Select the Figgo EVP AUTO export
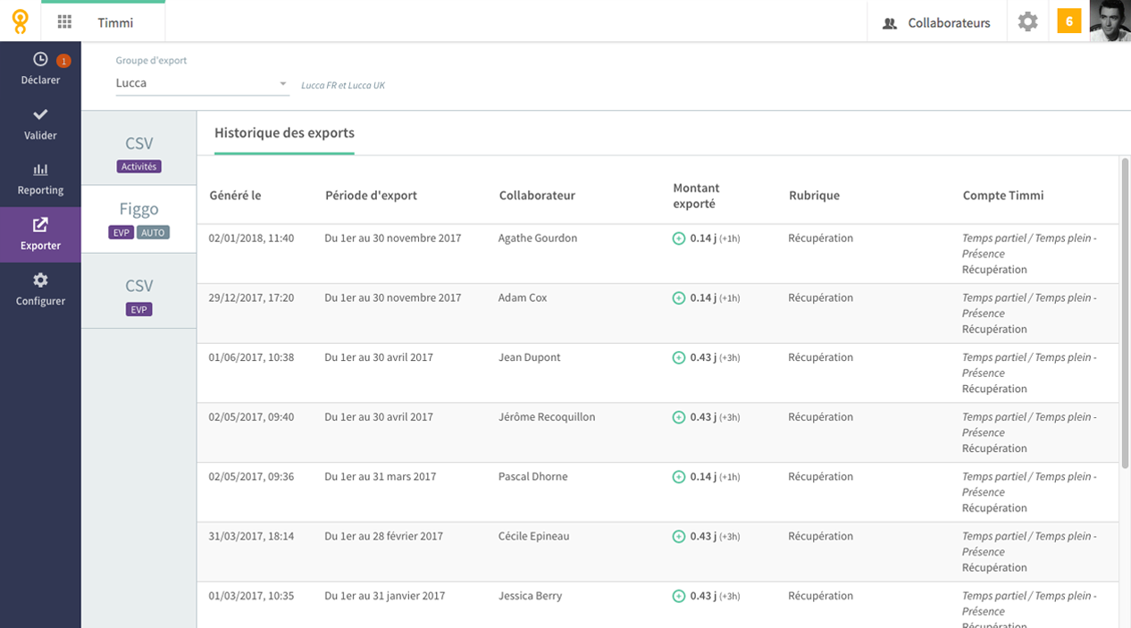Viewport: 1131px width, 628px height. pos(139,219)
